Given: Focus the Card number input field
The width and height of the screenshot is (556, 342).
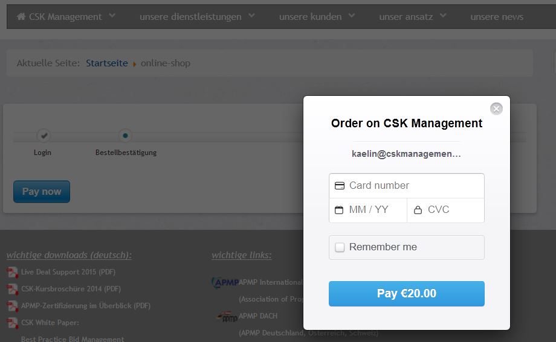Looking at the screenshot, I should pos(406,186).
